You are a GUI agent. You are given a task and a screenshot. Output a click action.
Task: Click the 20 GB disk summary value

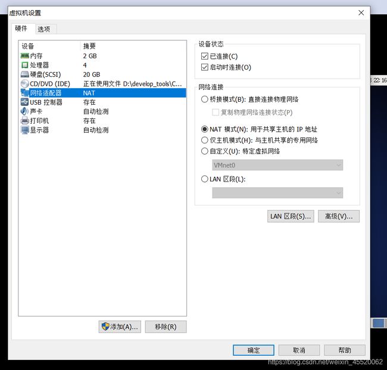point(92,74)
